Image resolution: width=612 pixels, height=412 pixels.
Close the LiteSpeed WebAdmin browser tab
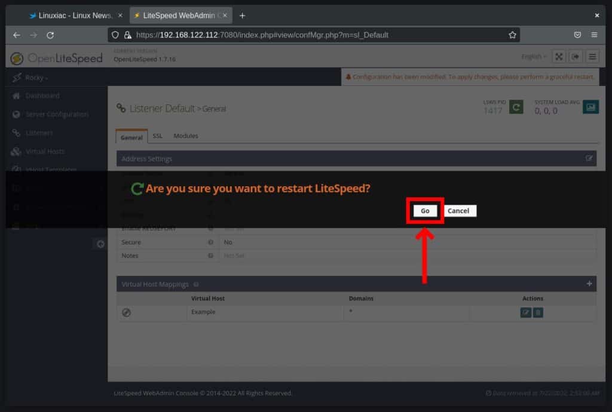tap(225, 16)
